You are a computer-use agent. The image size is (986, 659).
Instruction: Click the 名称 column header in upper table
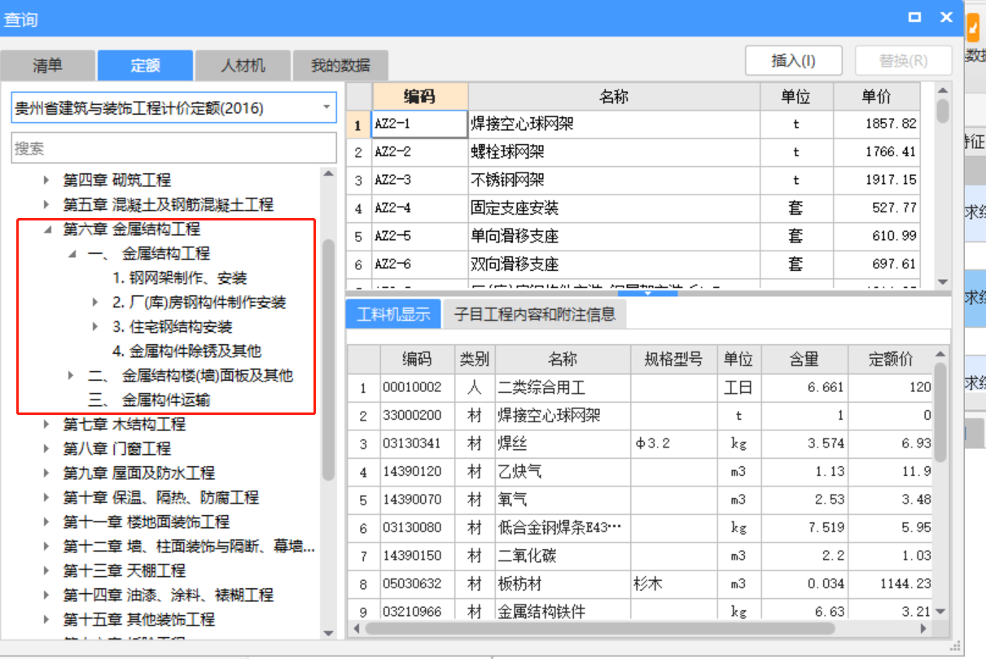(614, 97)
